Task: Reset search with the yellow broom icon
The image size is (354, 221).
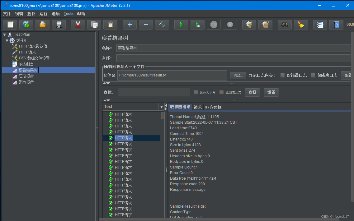Action: [301, 25]
